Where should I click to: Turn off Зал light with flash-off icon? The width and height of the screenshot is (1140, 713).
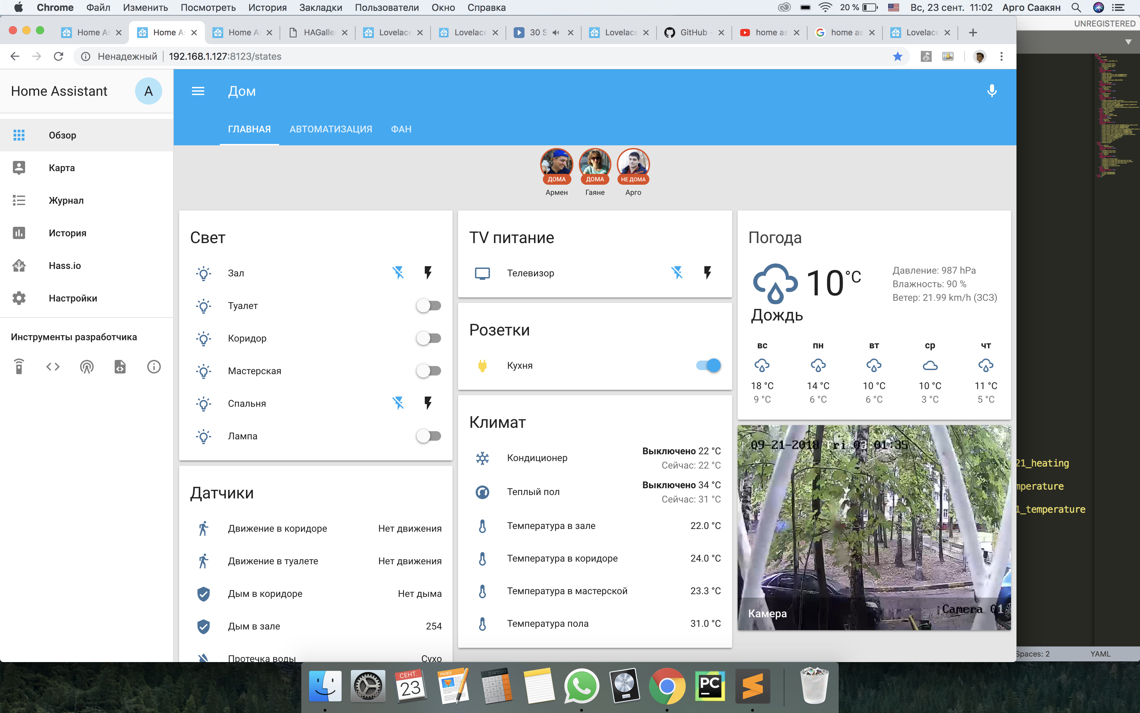click(x=398, y=273)
